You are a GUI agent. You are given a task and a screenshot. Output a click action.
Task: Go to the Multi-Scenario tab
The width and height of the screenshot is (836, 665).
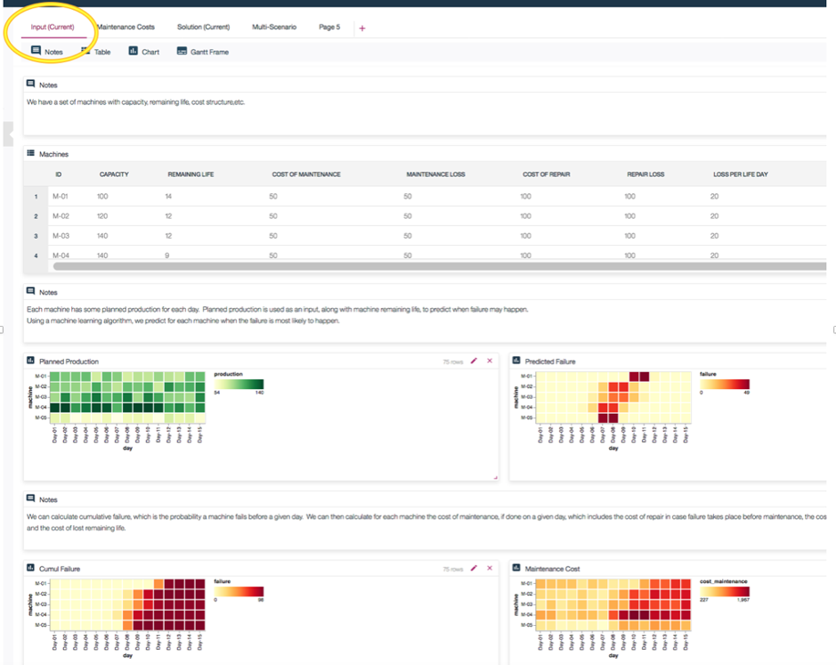coord(274,27)
